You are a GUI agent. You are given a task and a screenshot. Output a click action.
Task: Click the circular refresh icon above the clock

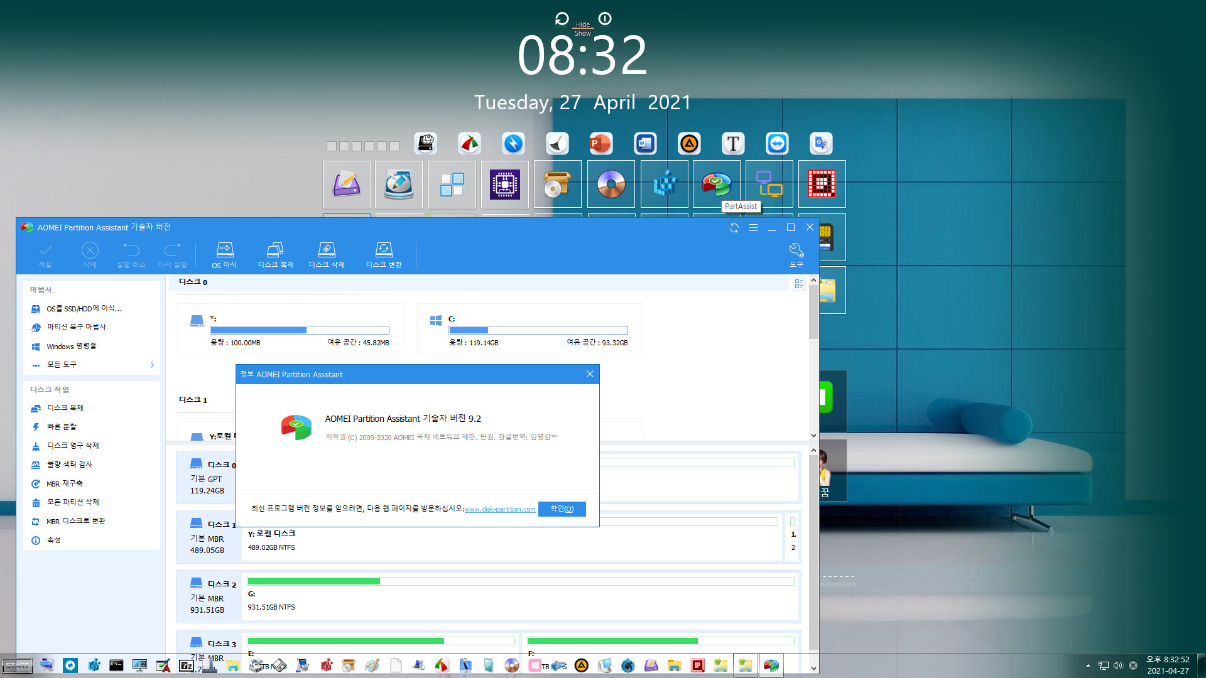point(562,19)
